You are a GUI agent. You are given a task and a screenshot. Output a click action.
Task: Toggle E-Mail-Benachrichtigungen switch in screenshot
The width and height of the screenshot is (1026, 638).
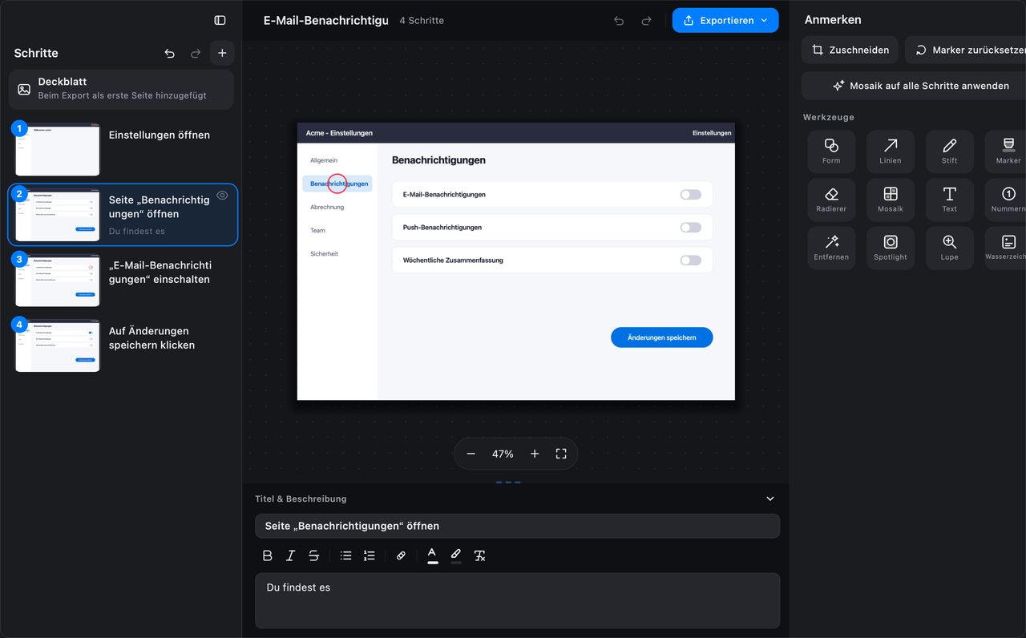pos(690,194)
